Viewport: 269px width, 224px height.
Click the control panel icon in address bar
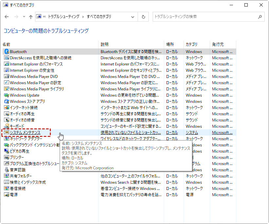tap(39, 16)
